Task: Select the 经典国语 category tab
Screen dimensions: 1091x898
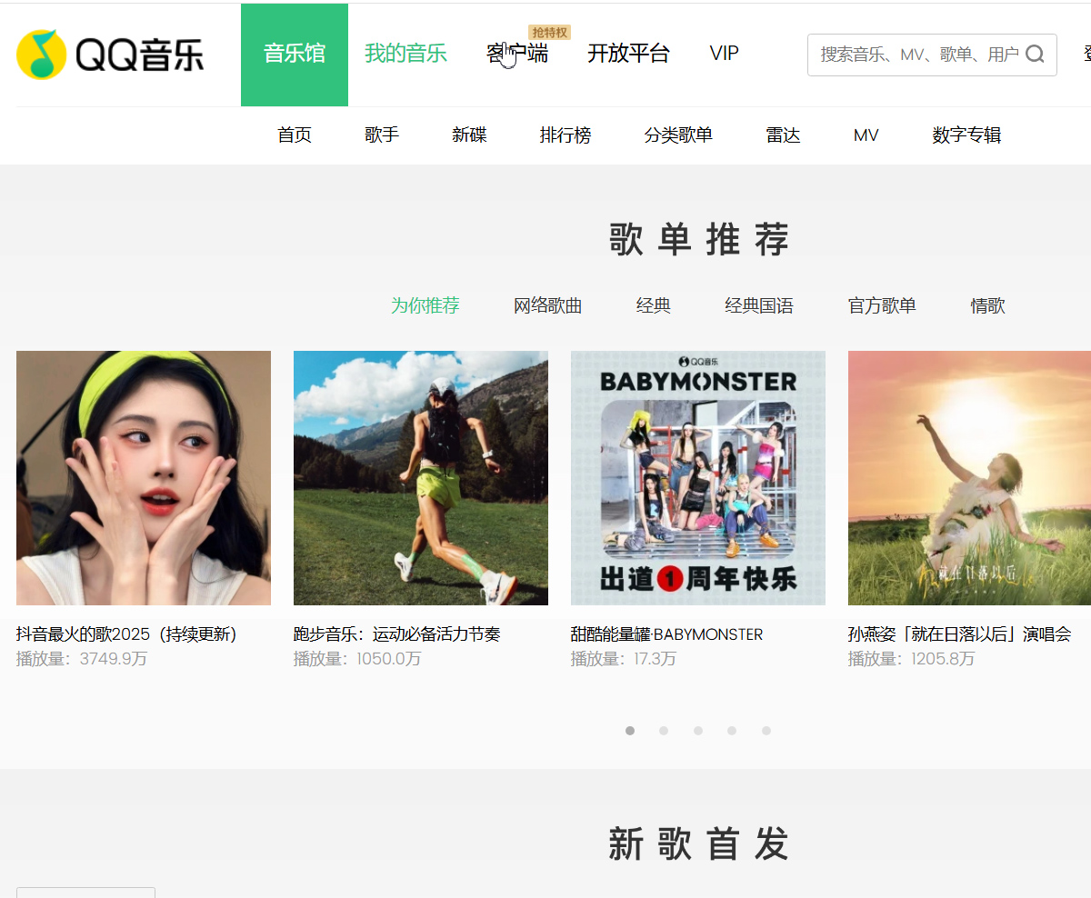Action: pos(758,306)
